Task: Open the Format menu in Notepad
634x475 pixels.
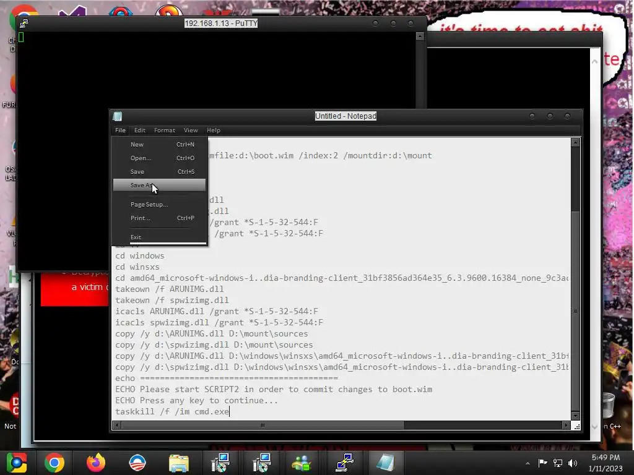Action: [164, 130]
